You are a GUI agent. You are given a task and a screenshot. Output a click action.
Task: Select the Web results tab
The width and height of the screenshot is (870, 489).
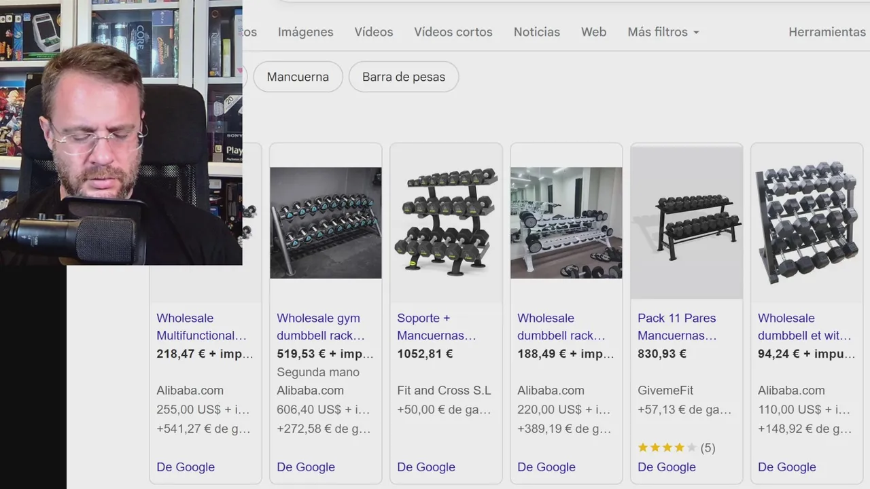[x=593, y=32]
